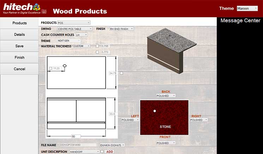The width and height of the screenshot is (263, 154).
Task: Toggle the checkbox left of ADD button
Action: 102,152
